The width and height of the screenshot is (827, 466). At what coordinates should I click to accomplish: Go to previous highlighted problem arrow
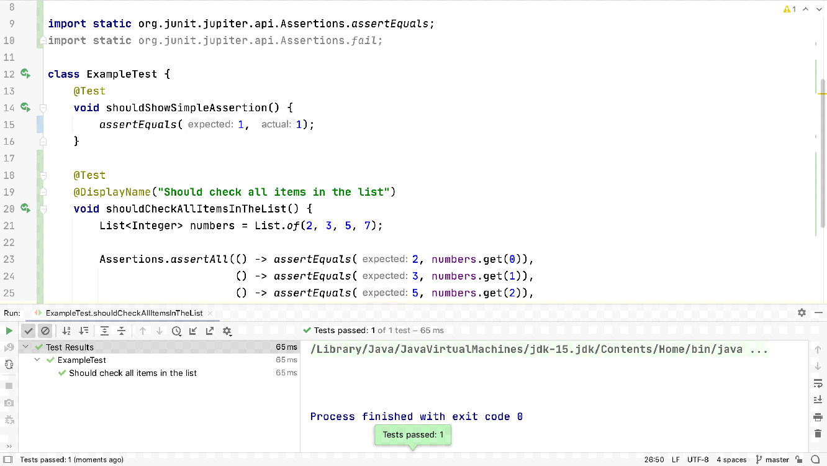806,9
